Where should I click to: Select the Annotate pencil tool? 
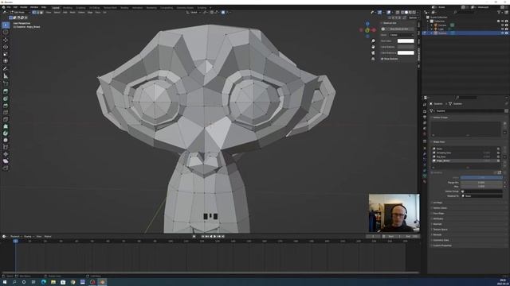[x=6, y=69]
